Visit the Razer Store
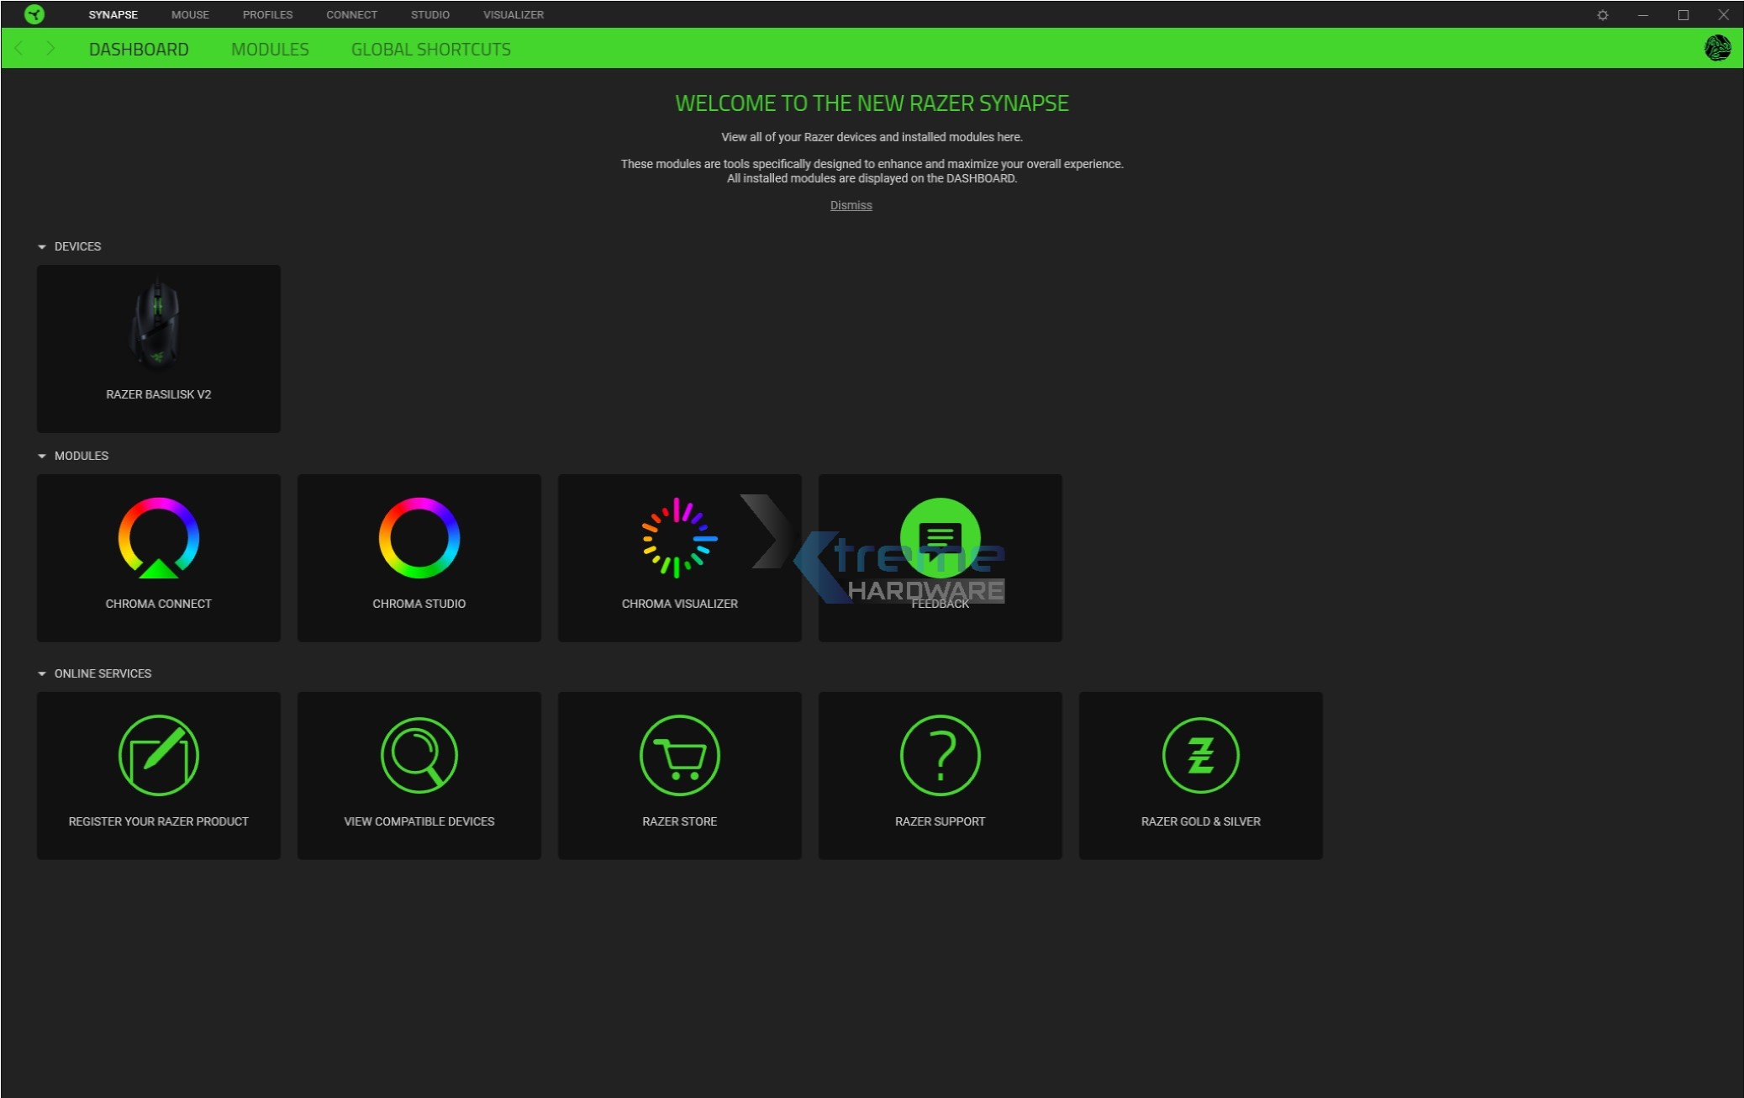Screen dimensions: 1744x1098 (x=679, y=774)
